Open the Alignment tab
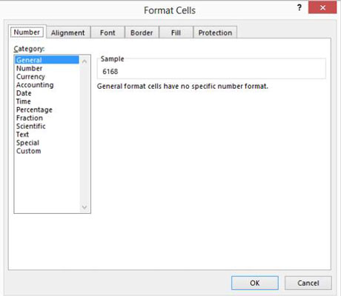This screenshot has width=341, height=296. [x=68, y=33]
